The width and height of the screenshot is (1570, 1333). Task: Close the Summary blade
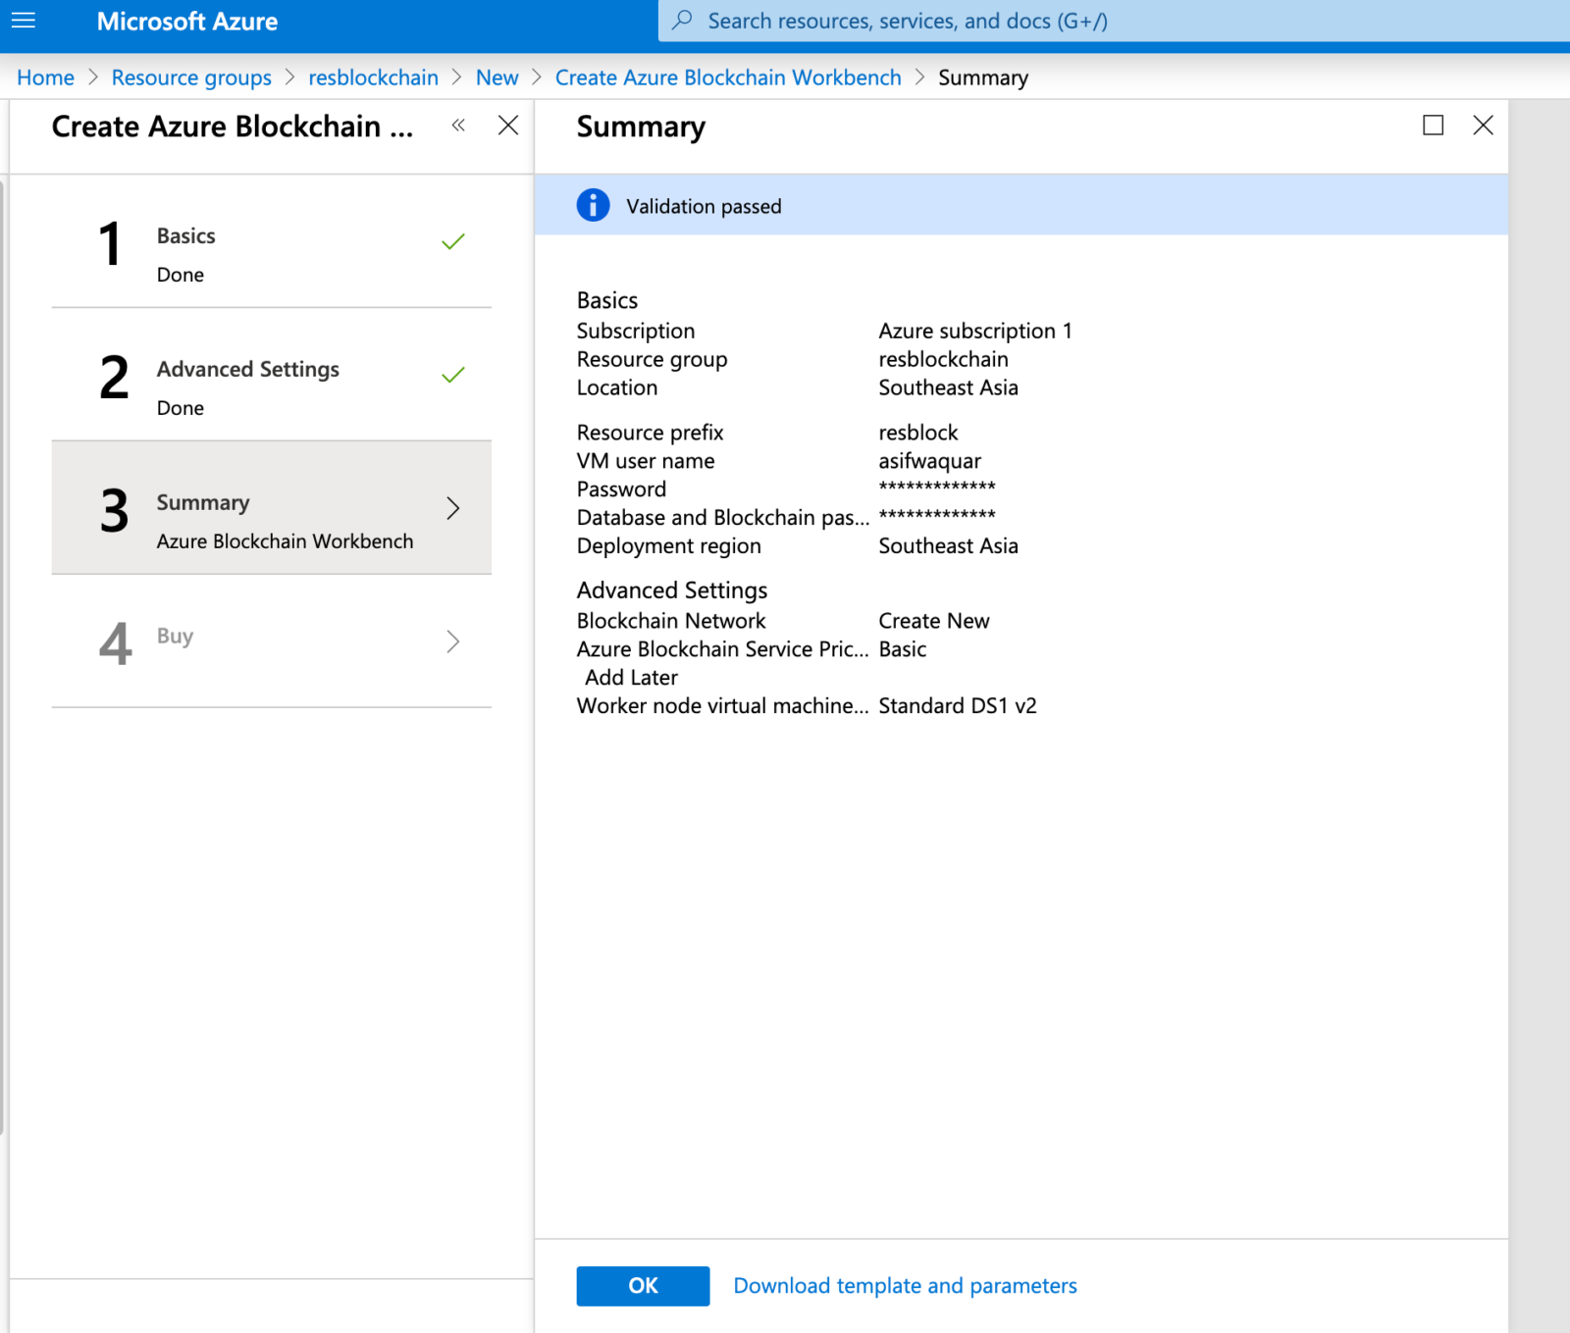(1483, 125)
